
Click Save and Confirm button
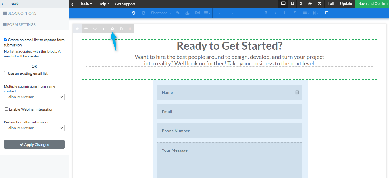(x=372, y=4)
